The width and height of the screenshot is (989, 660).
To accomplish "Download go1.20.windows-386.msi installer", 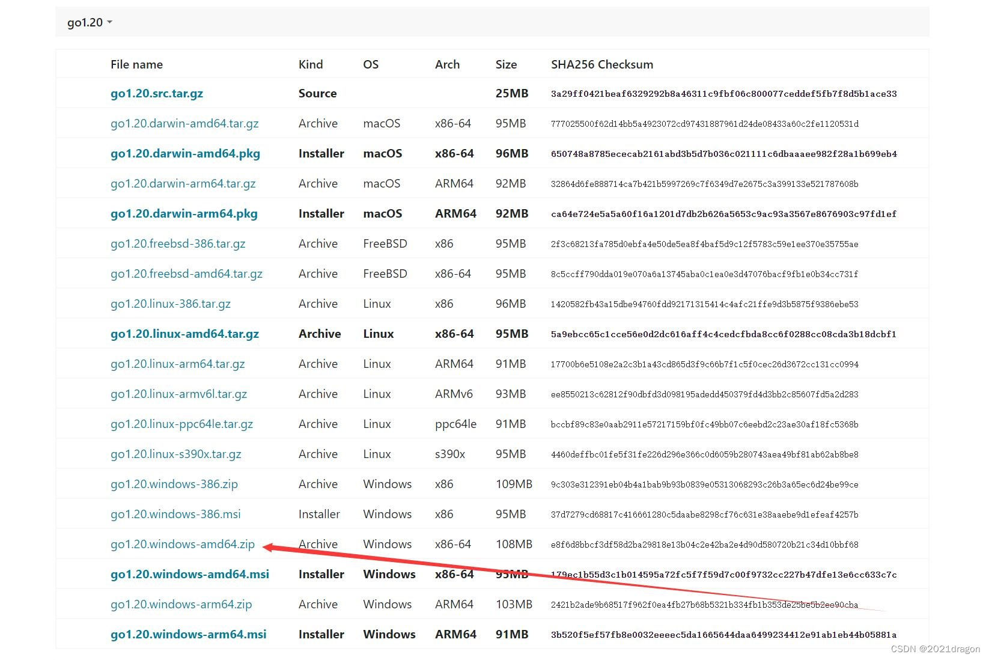I will (x=175, y=514).
